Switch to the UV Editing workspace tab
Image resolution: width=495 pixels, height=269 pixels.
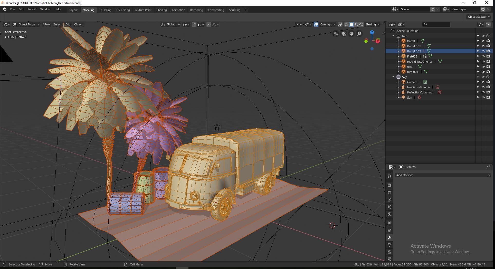(x=123, y=10)
